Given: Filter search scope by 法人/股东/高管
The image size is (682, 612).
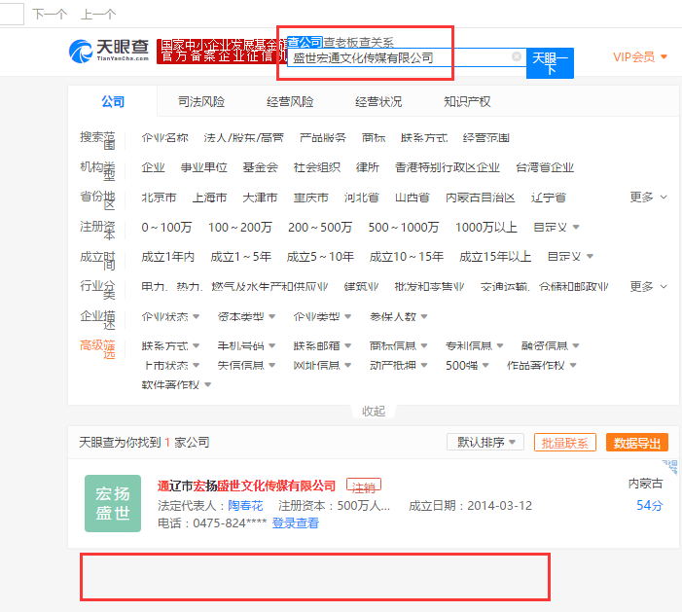Looking at the screenshot, I should pyautogui.click(x=243, y=138).
